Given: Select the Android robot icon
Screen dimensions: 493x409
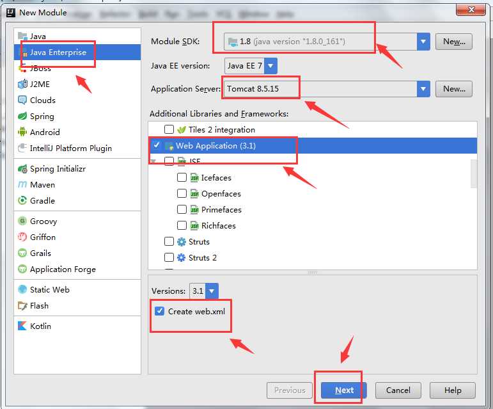Looking at the screenshot, I should [x=22, y=132].
